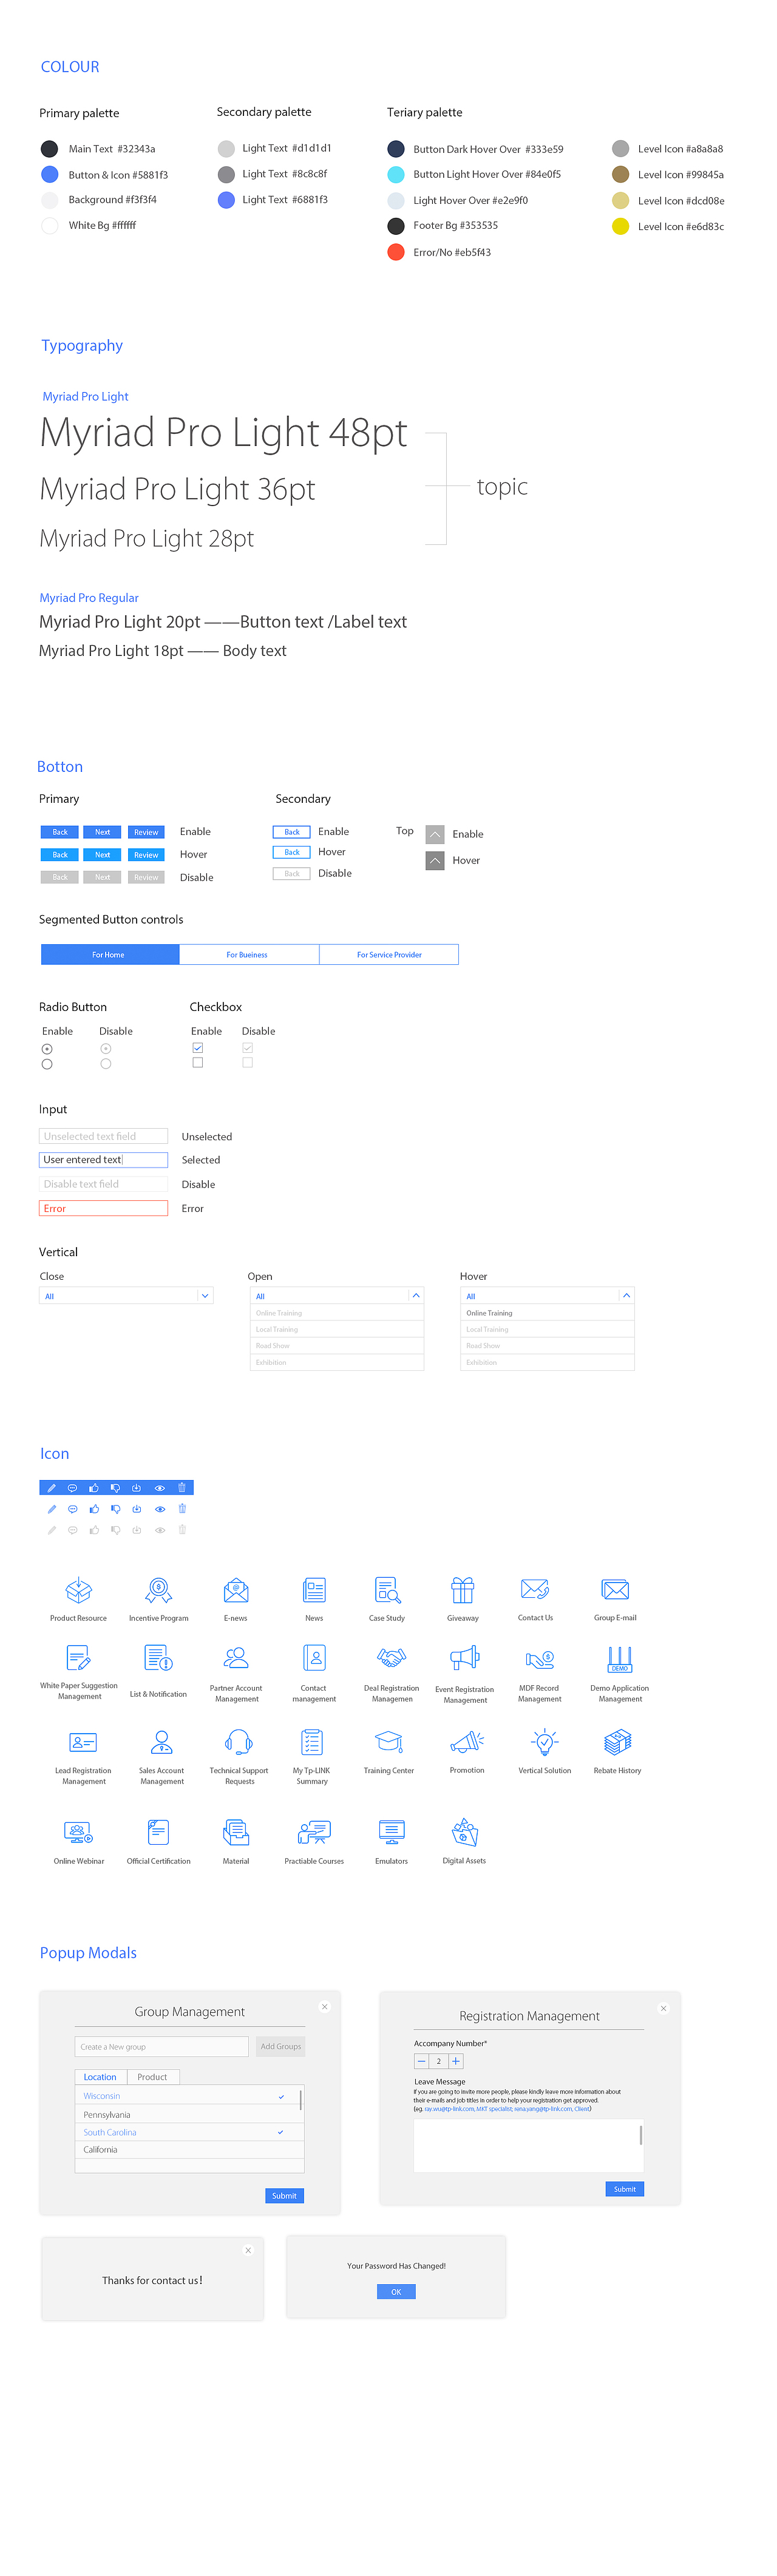Click the disabled checked checkbox
Viewport: 777px width, 2576px height.
coord(247,1048)
